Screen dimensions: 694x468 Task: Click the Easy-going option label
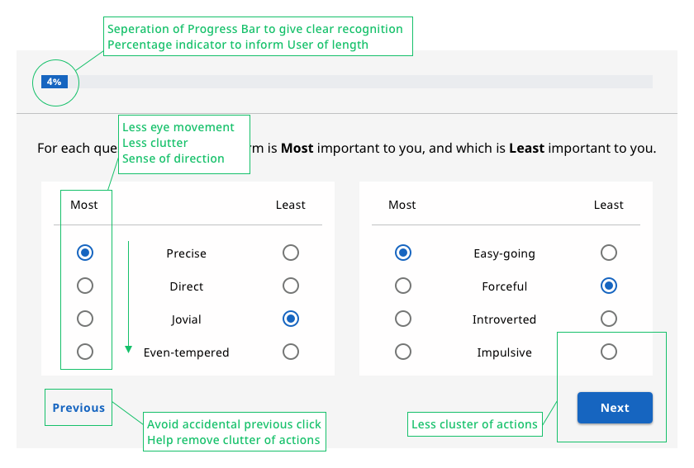click(504, 253)
